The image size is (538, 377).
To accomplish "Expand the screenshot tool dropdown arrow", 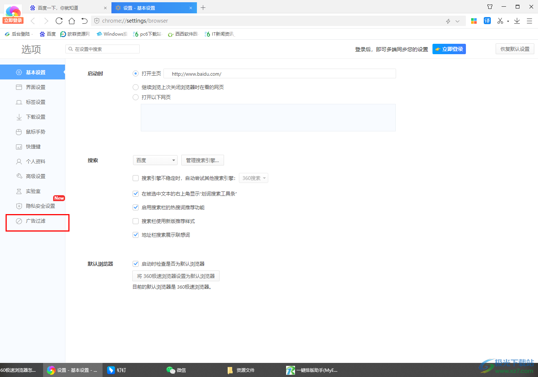I will tap(508, 22).
